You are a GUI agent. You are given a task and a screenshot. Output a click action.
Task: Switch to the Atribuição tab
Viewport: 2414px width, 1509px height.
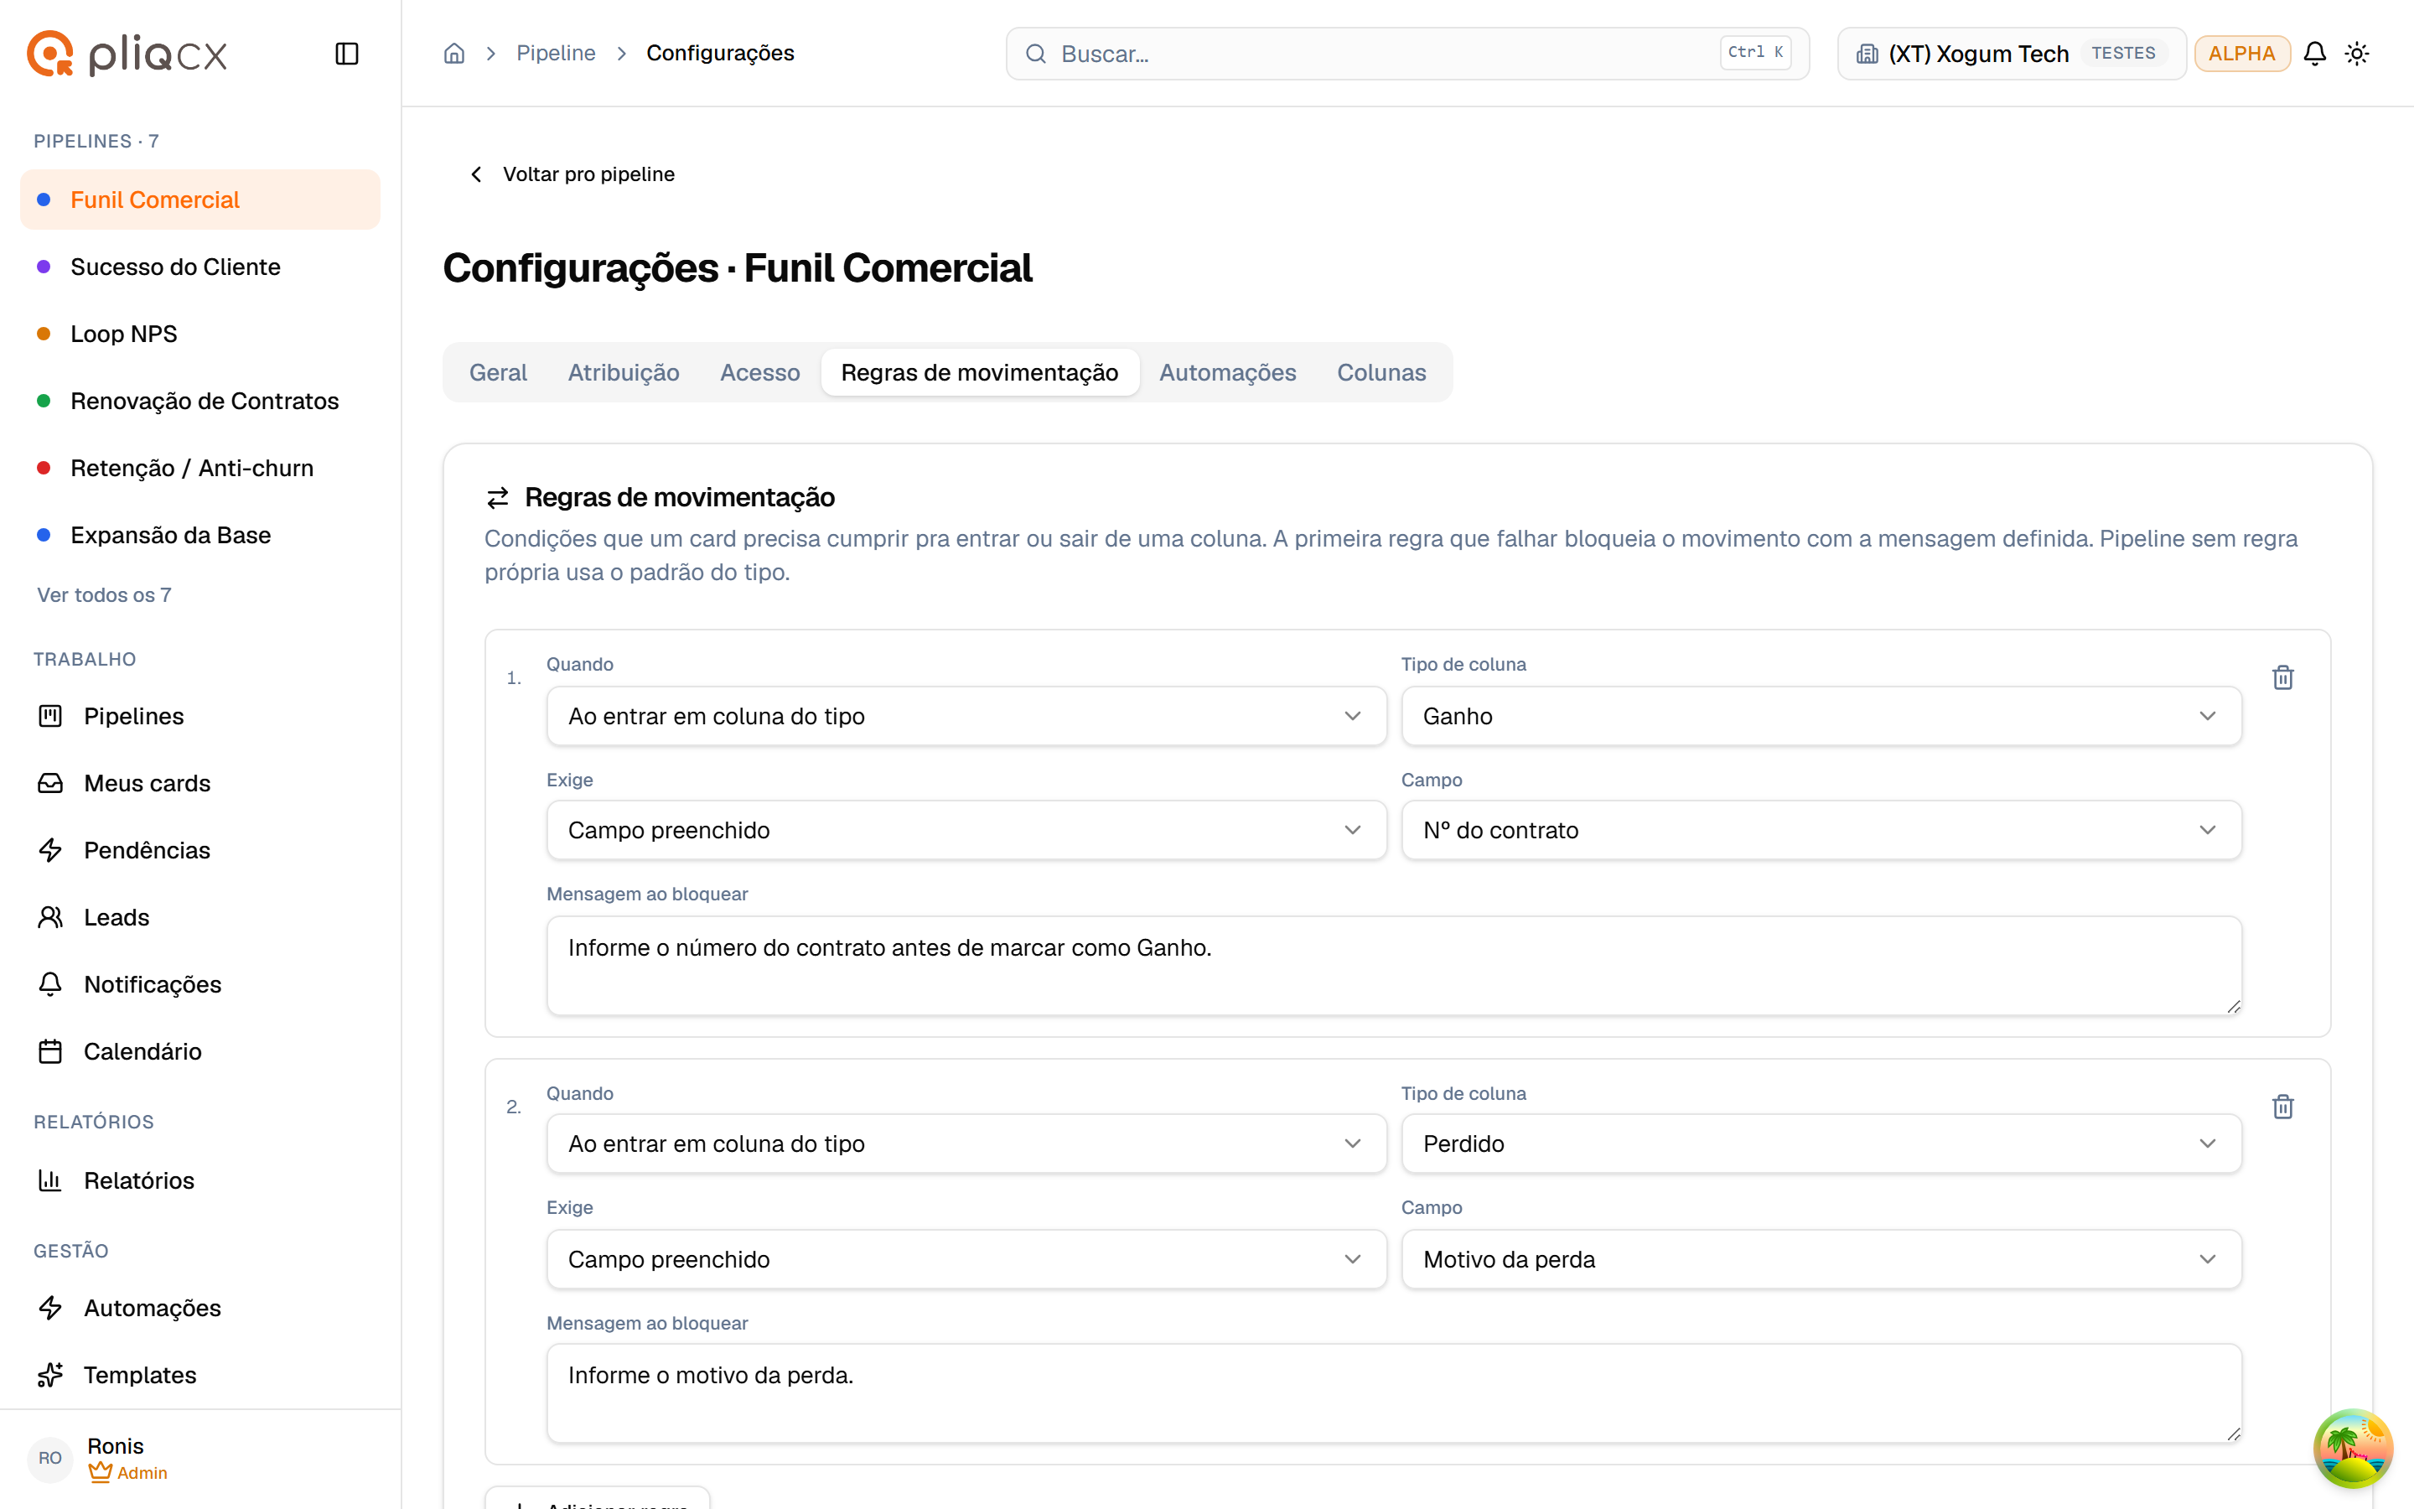(624, 372)
